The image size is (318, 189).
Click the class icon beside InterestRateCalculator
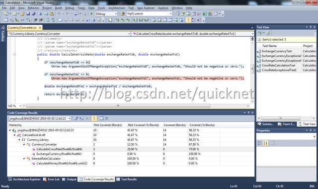[x=28, y=159]
